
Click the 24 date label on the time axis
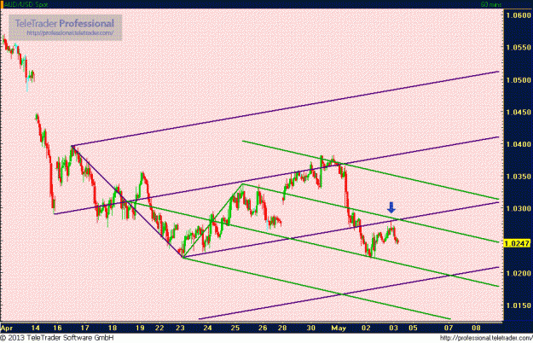click(x=208, y=328)
